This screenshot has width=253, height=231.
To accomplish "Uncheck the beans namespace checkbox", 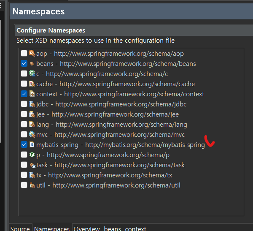I will [x=24, y=63].
